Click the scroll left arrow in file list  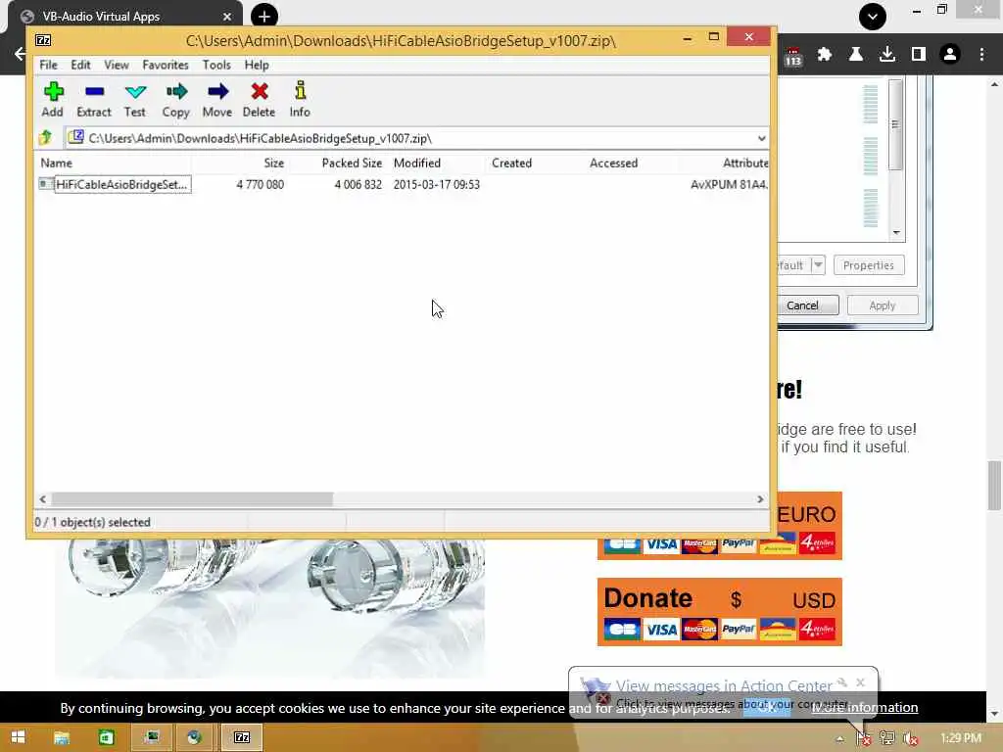pos(43,498)
